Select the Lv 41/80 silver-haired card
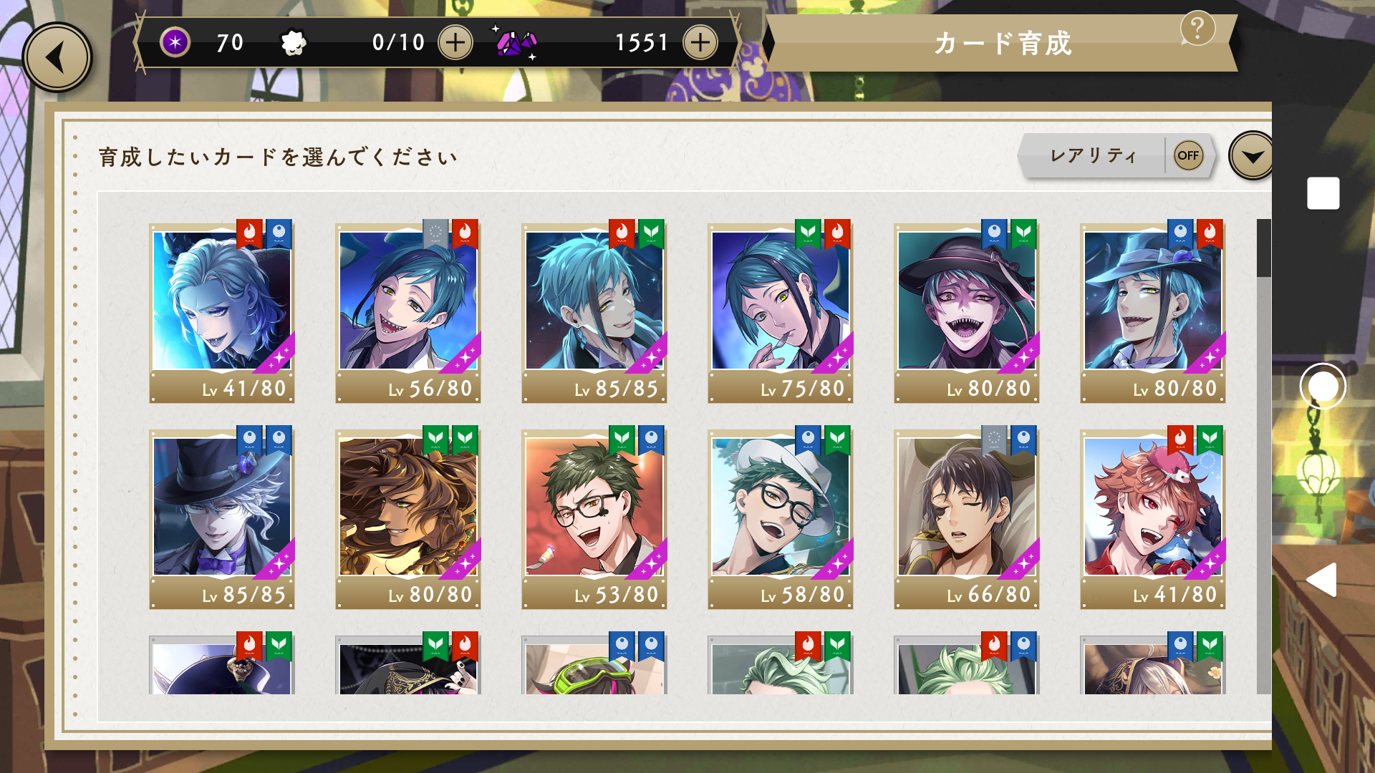Viewport: 1375px width, 773px height. 222,311
